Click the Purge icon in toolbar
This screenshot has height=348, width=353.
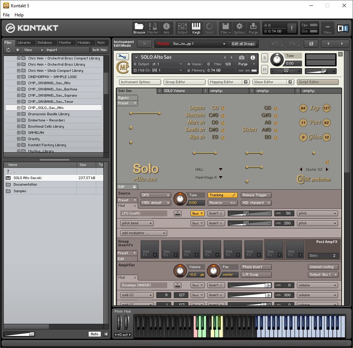coord(253,28)
